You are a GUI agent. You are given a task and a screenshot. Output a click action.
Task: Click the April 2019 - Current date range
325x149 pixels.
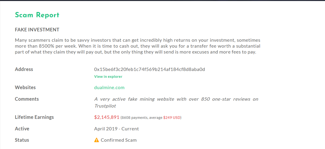click(116, 129)
